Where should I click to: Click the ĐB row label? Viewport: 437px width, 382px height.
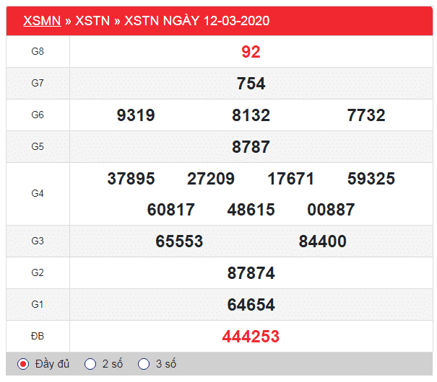pos(38,337)
